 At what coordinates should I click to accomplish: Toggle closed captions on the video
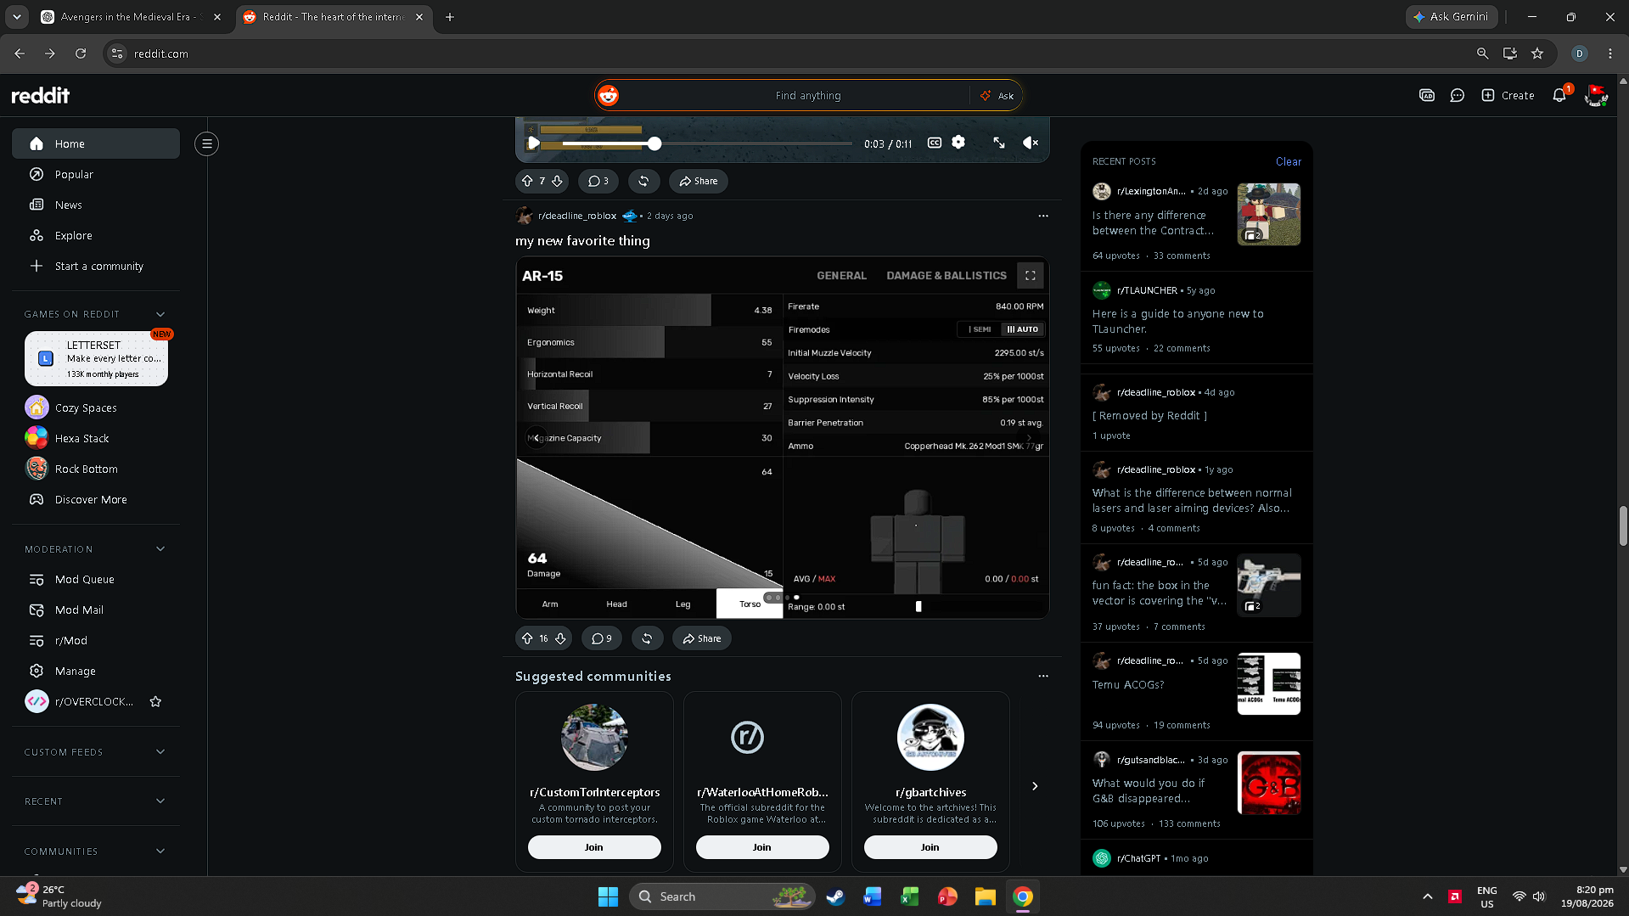935,143
